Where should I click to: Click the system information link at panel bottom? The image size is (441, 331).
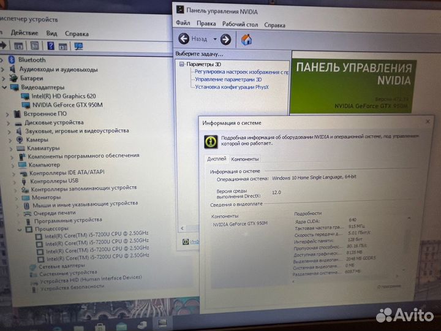[x=194, y=242]
